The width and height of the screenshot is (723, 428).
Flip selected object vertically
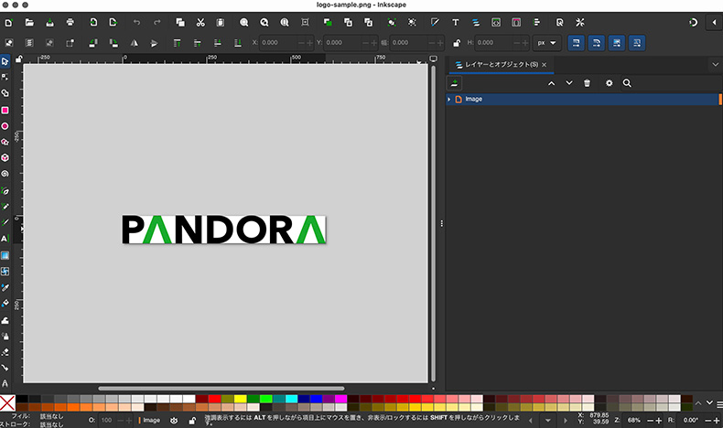154,43
